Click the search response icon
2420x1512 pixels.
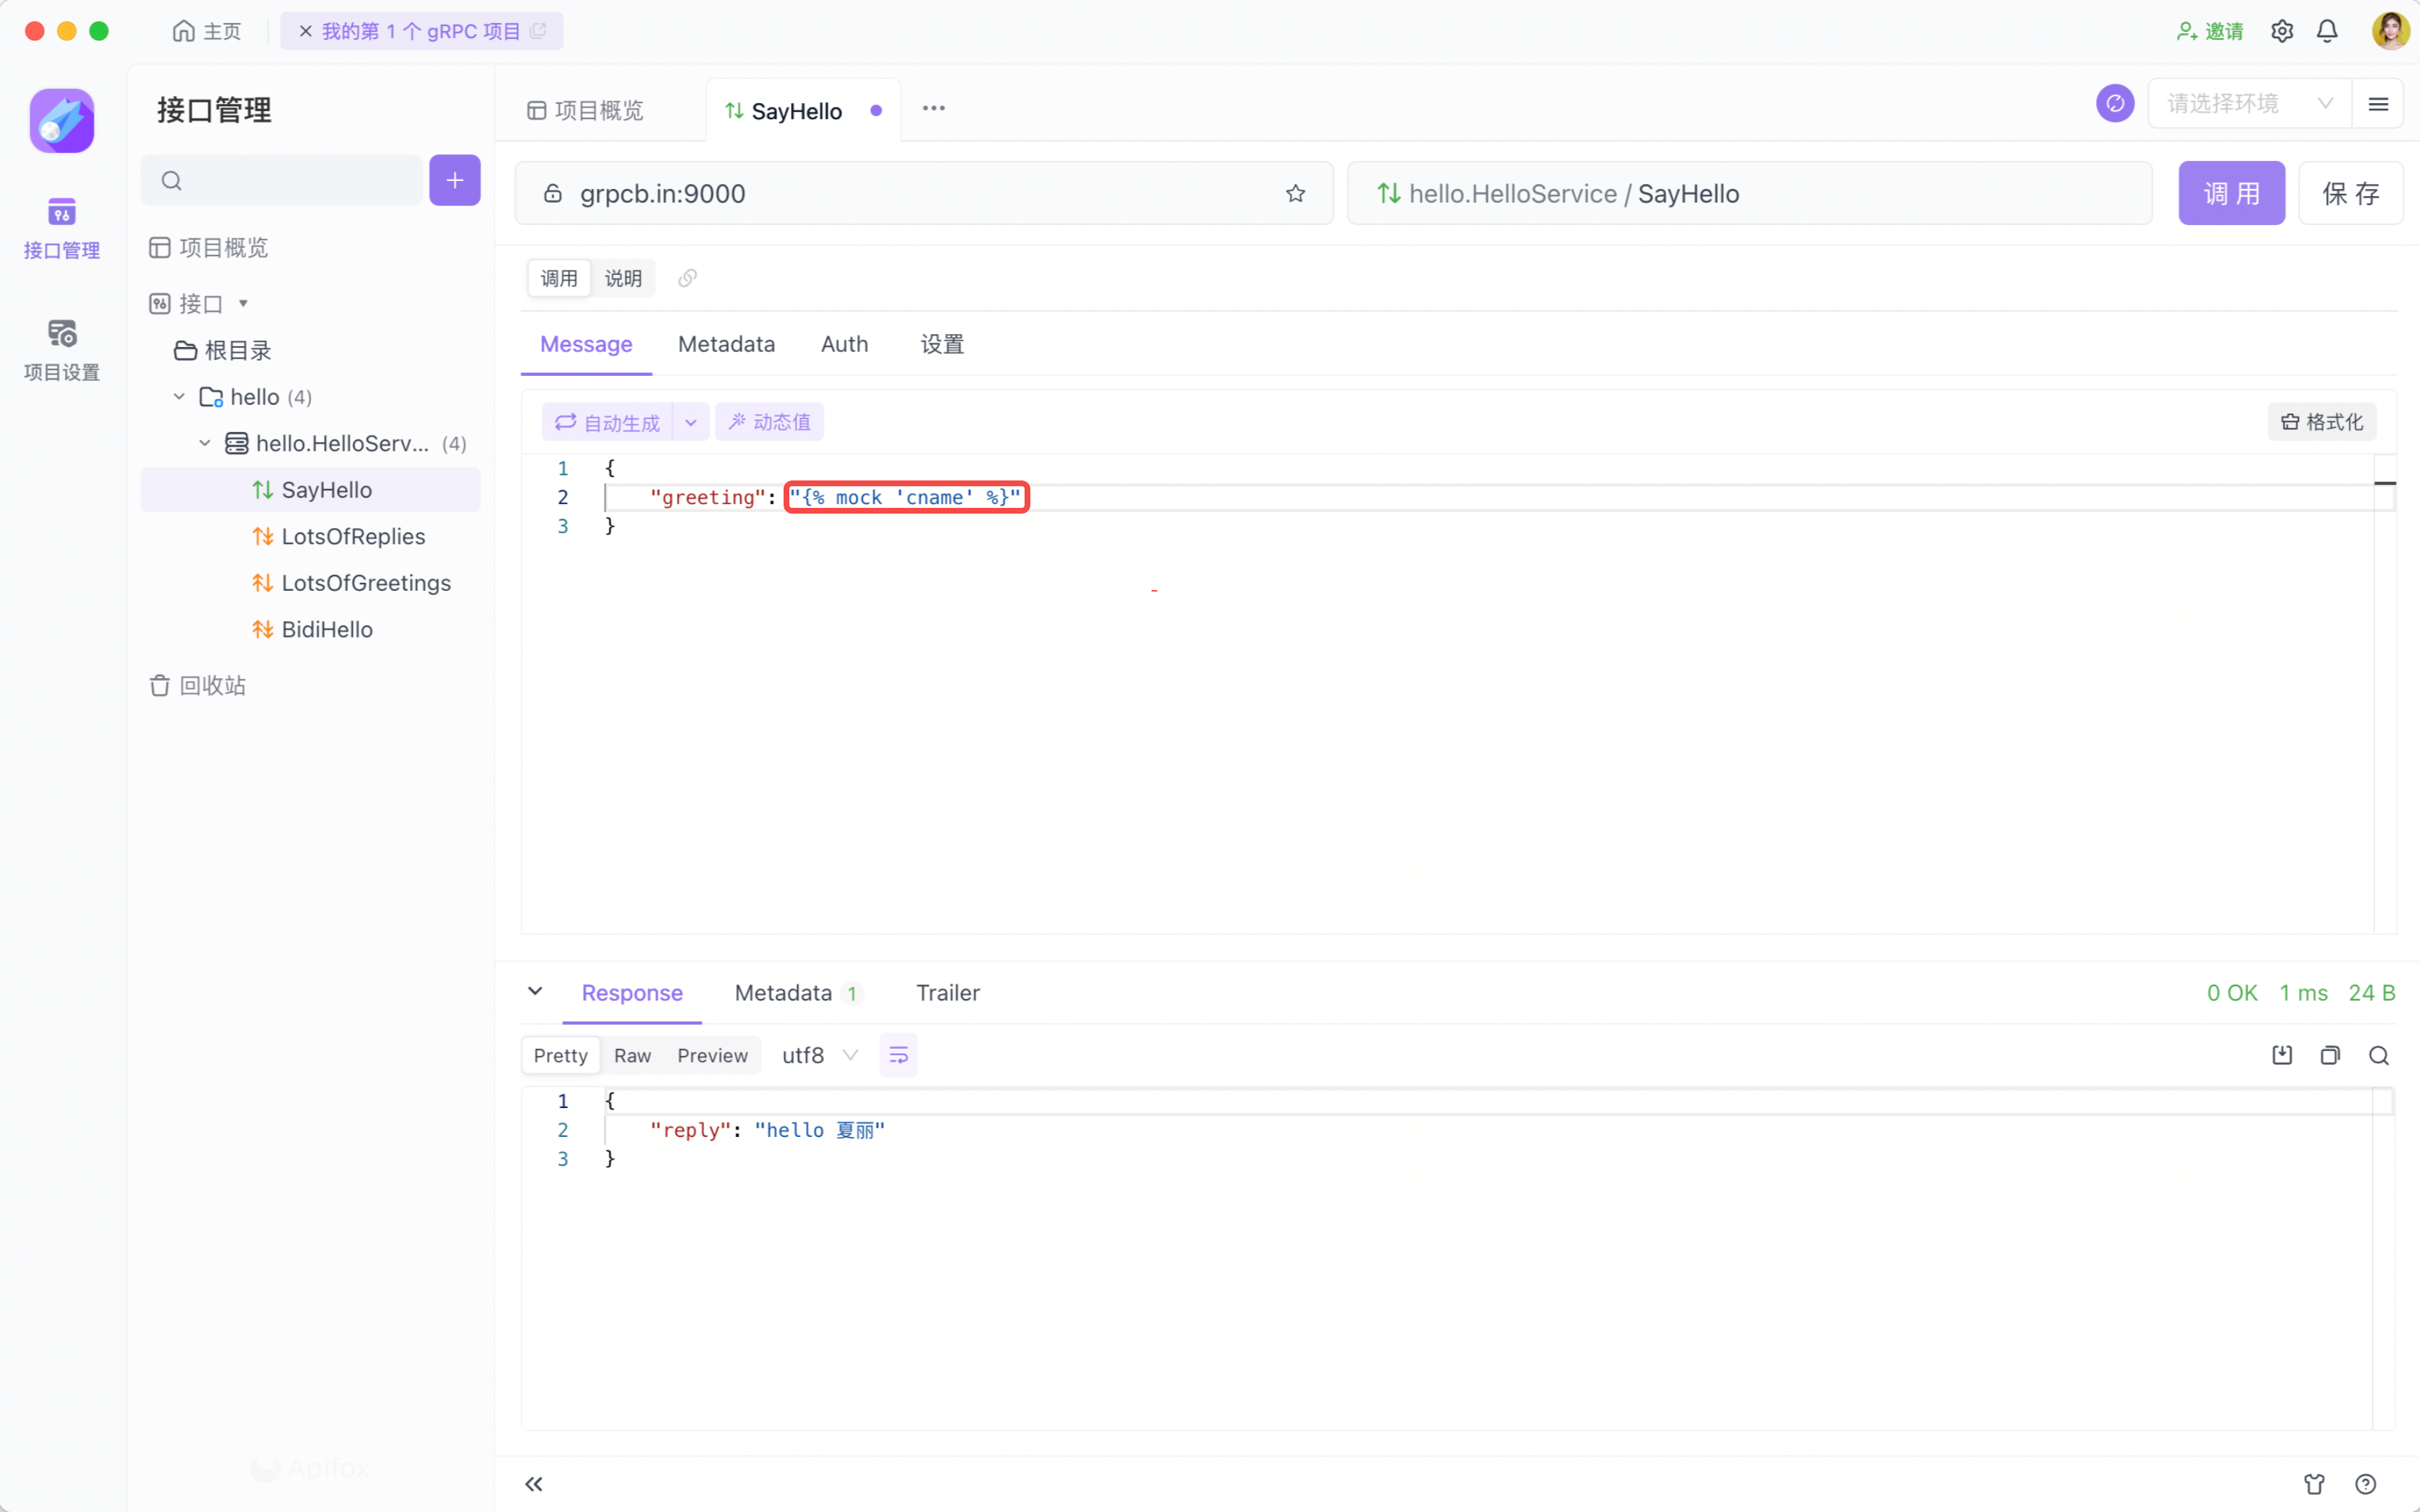coord(2379,1055)
